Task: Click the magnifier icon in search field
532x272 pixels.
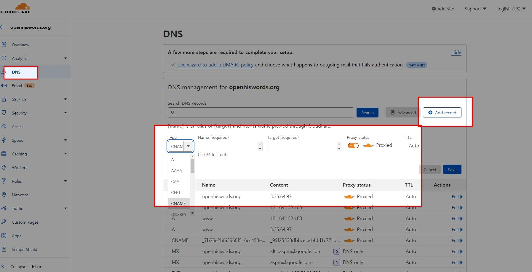Action: pyautogui.click(x=173, y=113)
